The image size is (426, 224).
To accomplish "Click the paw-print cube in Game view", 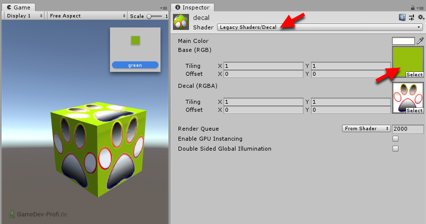I will click(98, 149).
